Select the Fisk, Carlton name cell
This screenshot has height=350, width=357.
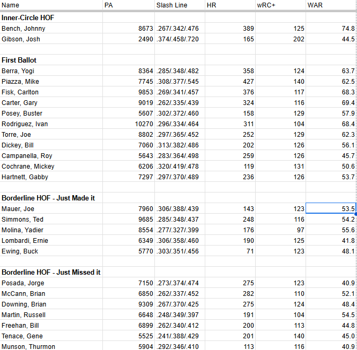51,92
